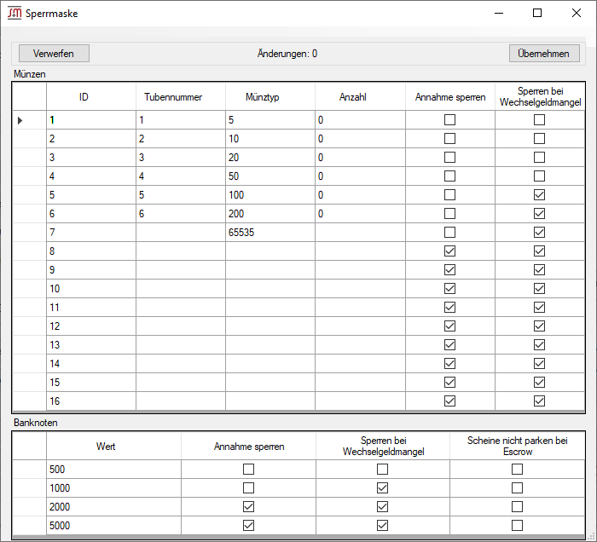This screenshot has height=542, width=597.
Task: Click the Sperrmaske app icon in title bar
Action: tap(14, 14)
